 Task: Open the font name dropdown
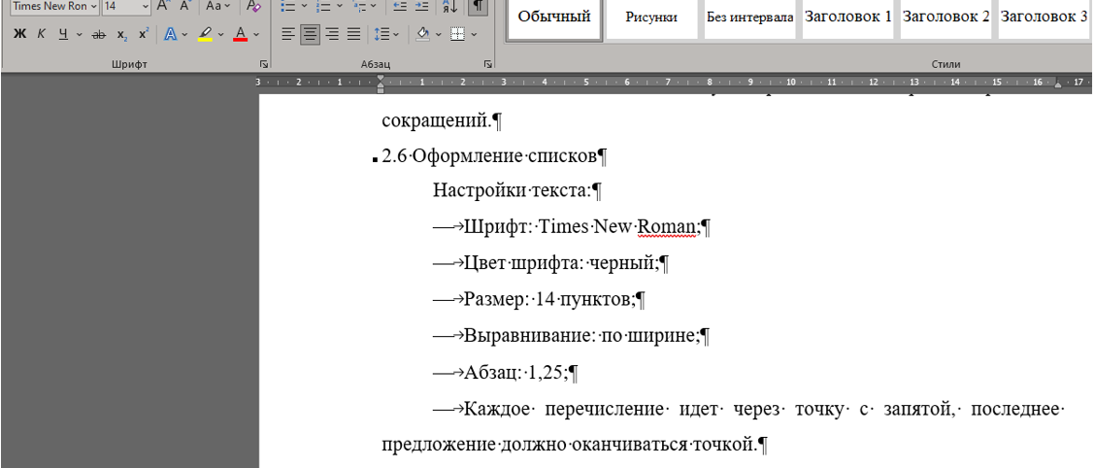[93, 7]
